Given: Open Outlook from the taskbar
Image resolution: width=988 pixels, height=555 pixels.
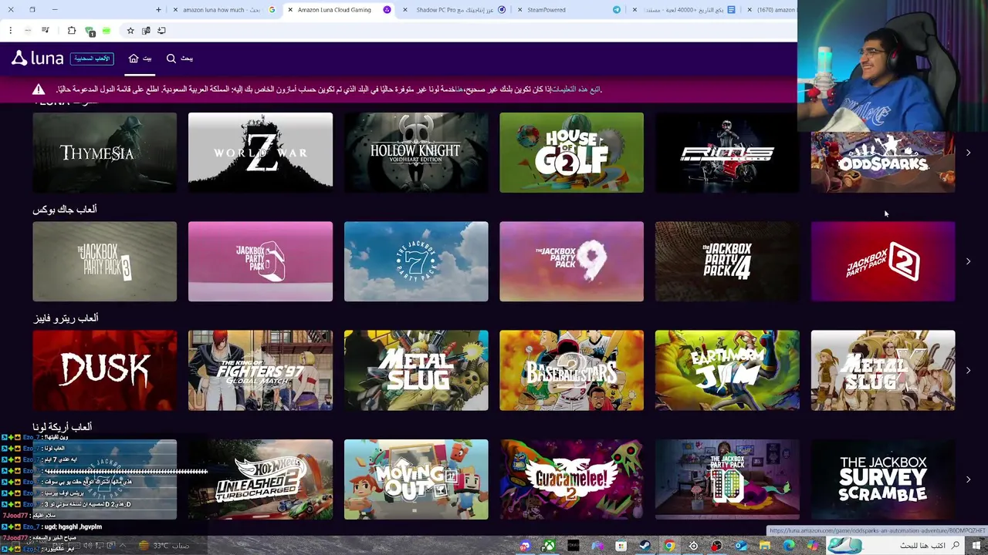Looking at the screenshot, I should (741, 546).
